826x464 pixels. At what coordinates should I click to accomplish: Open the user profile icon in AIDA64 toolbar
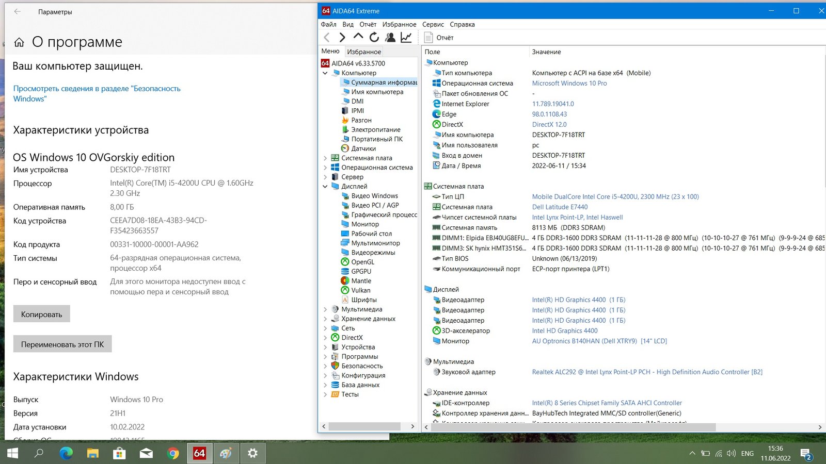[x=390, y=37]
